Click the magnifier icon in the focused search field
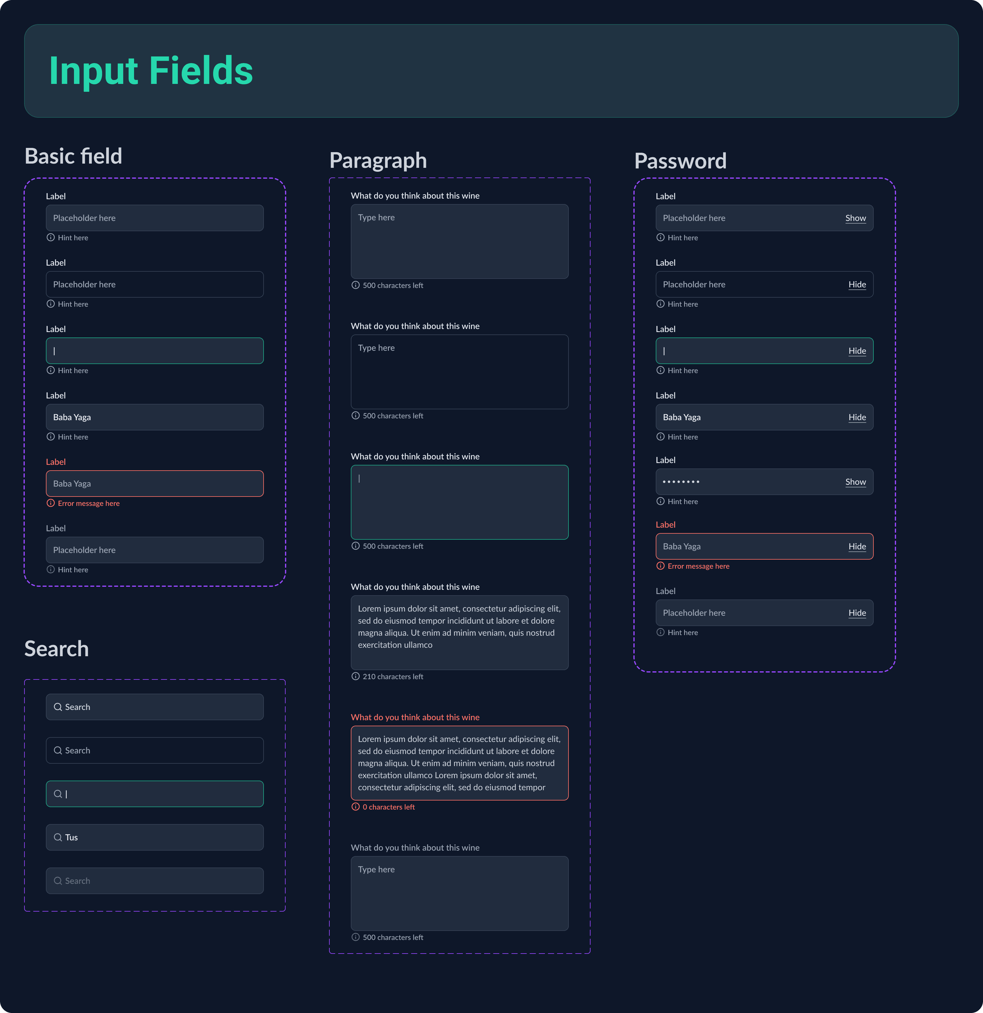The height and width of the screenshot is (1013, 983). (x=58, y=794)
